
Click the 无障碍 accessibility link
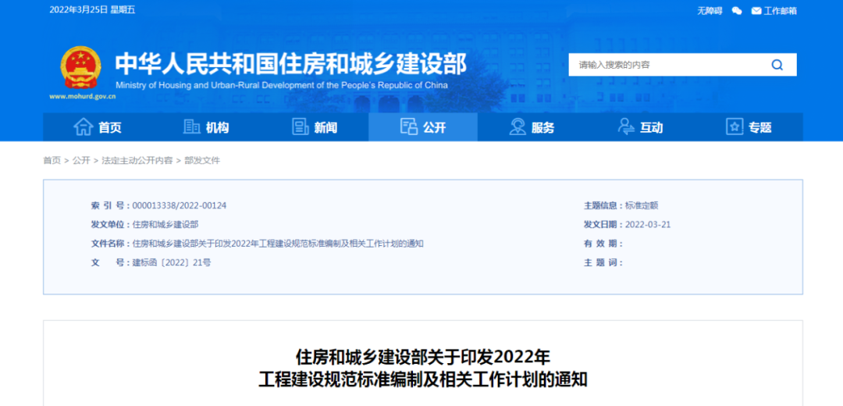click(x=709, y=11)
